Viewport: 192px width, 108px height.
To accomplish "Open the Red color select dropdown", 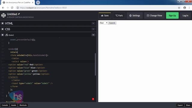I will click(x=103, y=23).
